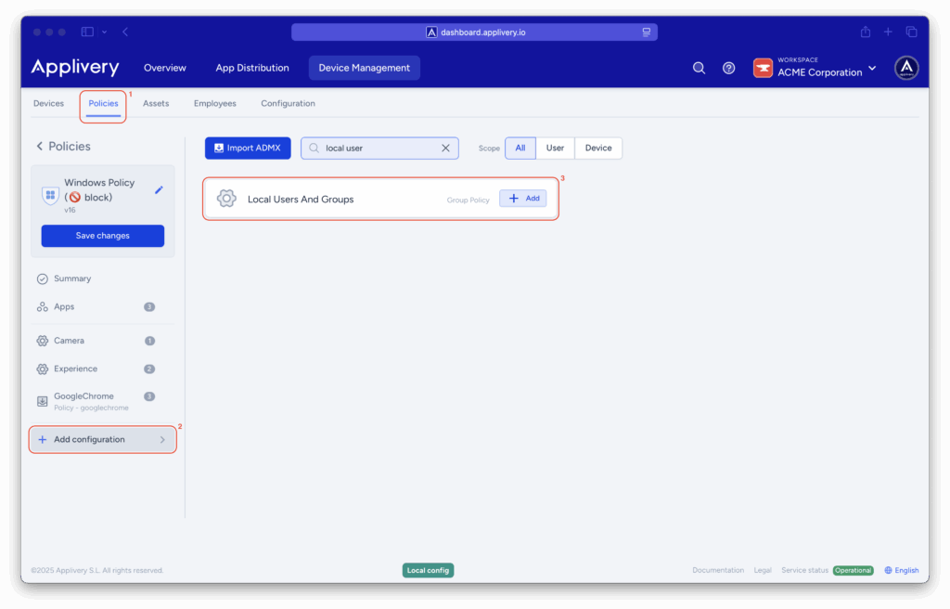This screenshot has width=950, height=609.
Task: Switch to the Devices tab
Action: (48, 103)
